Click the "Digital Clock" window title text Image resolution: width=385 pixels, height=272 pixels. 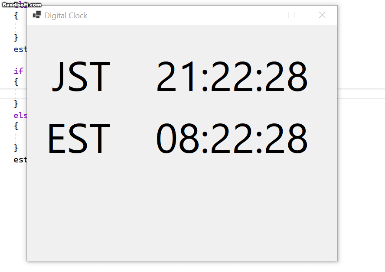click(x=66, y=16)
